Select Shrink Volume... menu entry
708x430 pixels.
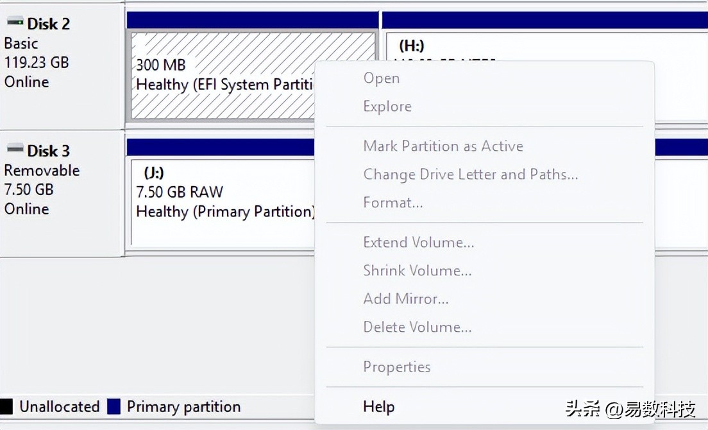tap(417, 271)
